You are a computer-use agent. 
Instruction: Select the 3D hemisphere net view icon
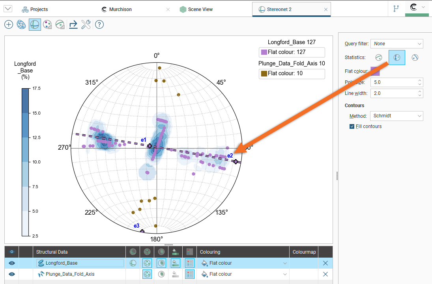[x=21, y=24]
